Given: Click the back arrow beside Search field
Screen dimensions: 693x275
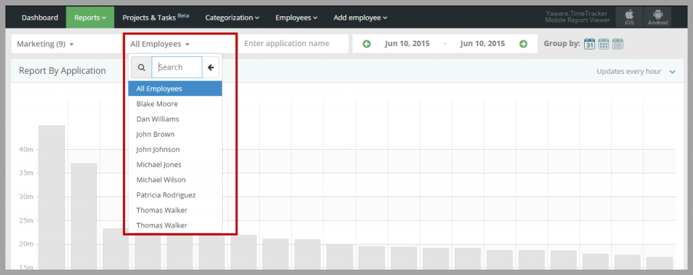Looking at the screenshot, I should 211,68.
